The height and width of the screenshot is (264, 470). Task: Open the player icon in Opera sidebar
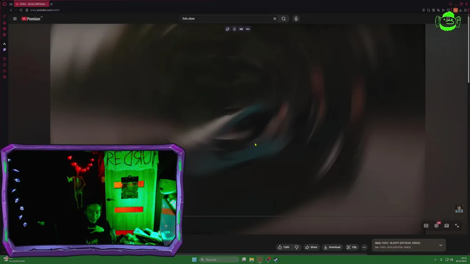pos(4,59)
